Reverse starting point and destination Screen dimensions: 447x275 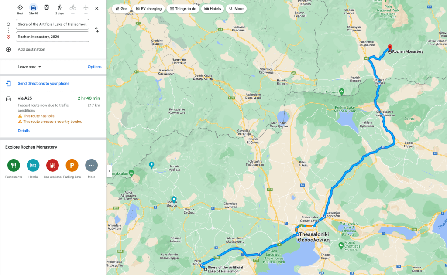(97, 30)
